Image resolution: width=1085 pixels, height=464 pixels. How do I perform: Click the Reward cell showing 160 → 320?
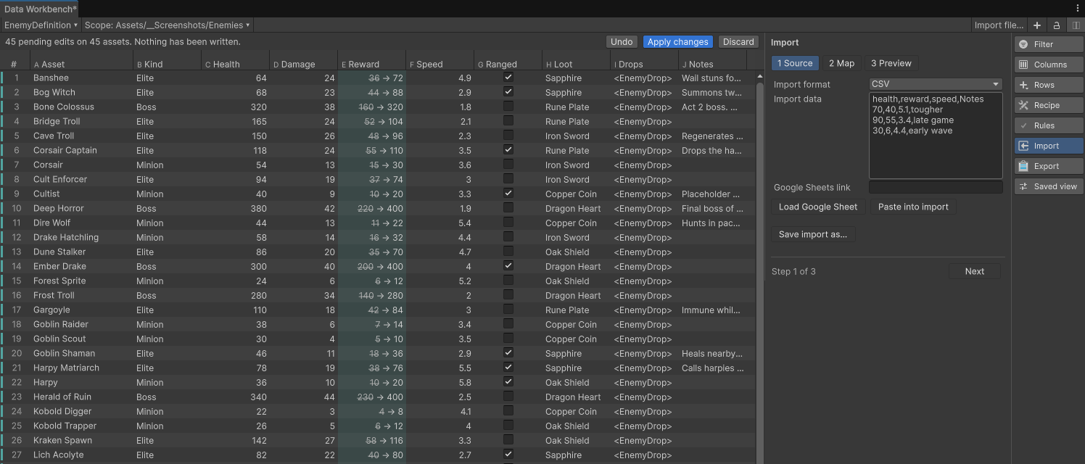click(x=371, y=107)
